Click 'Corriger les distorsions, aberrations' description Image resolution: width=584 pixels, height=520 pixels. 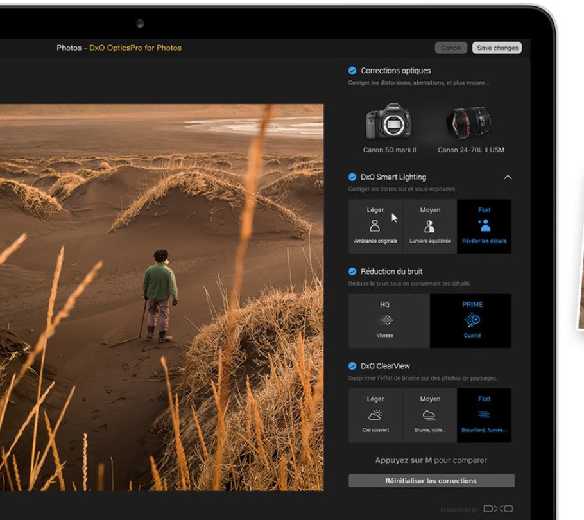[418, 83]
